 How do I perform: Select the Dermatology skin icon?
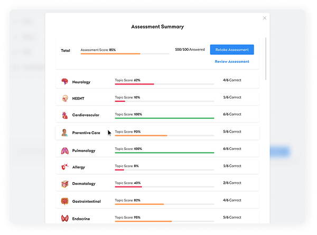(64, 184)
